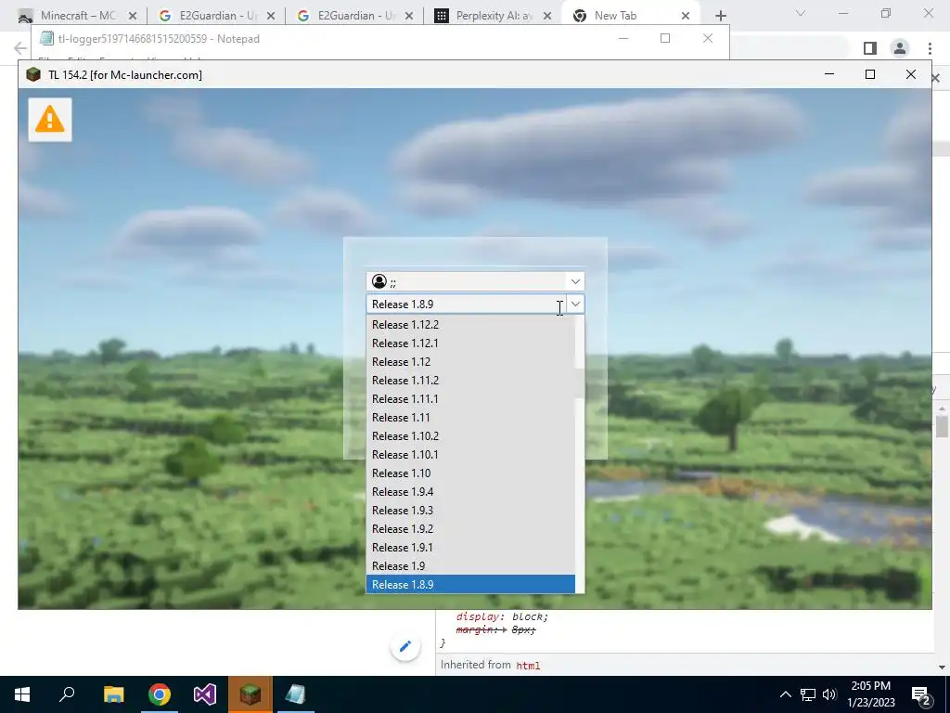The width and height of the screenshot is (950, 713).
Task: Pick Release 1.10.1 in the dropdown
Action: tap(470, 455)
